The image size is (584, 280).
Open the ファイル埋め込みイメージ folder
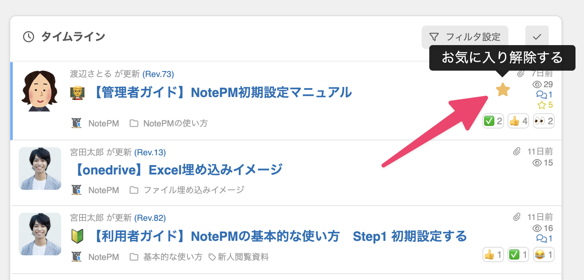point(193,190)
